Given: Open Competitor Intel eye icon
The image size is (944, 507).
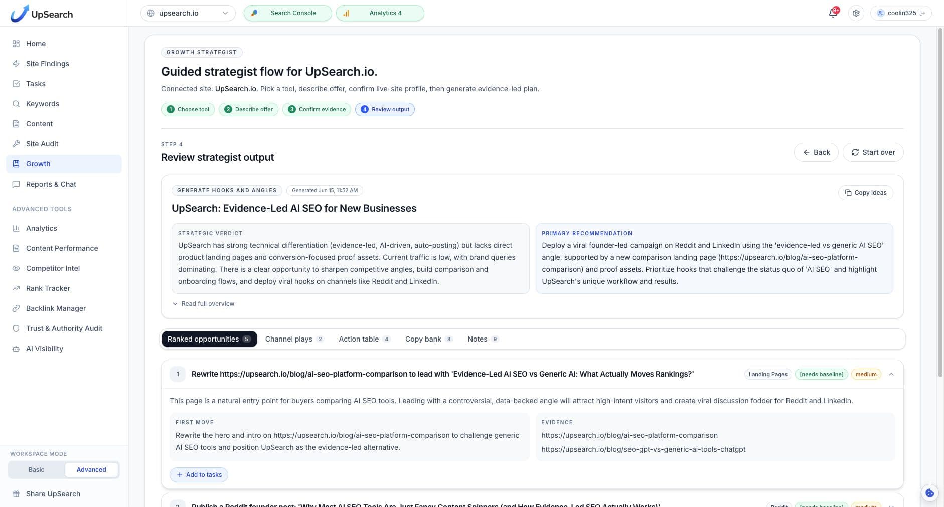Looking at the screenshot, I should point(16,268).
